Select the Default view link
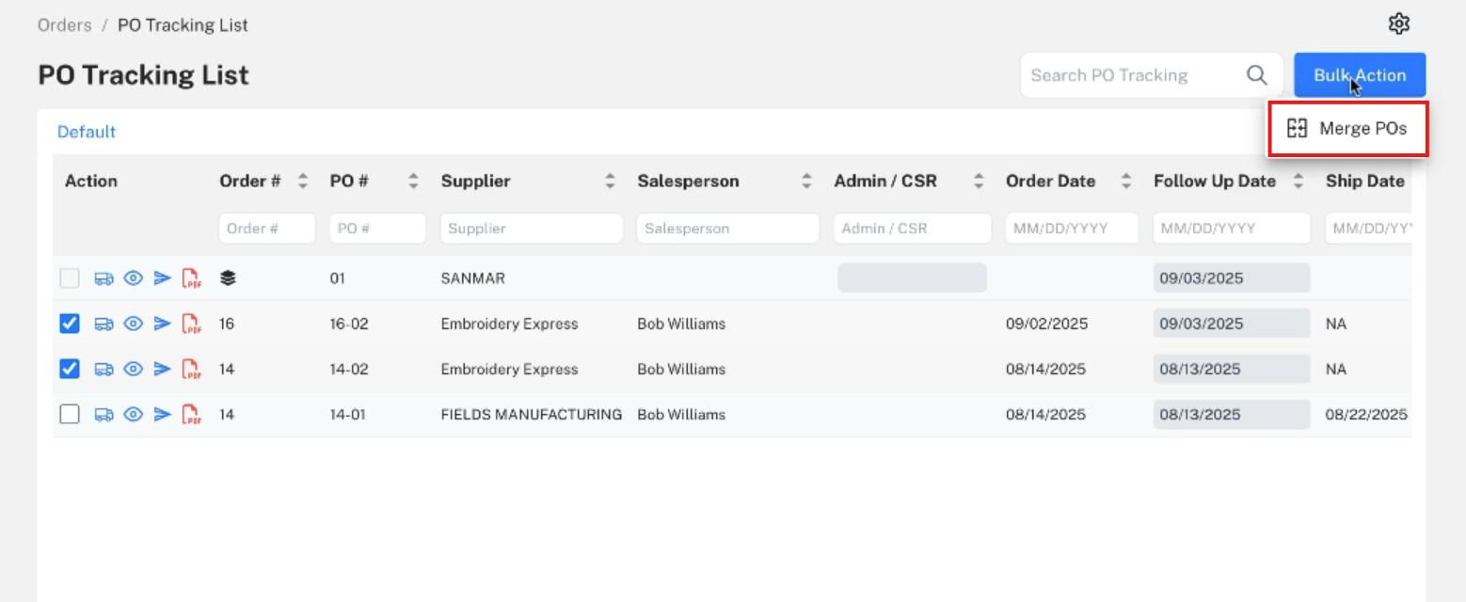Image resolution: width=1466 pixels, height=602 pixels. click(x=86, y=131)
